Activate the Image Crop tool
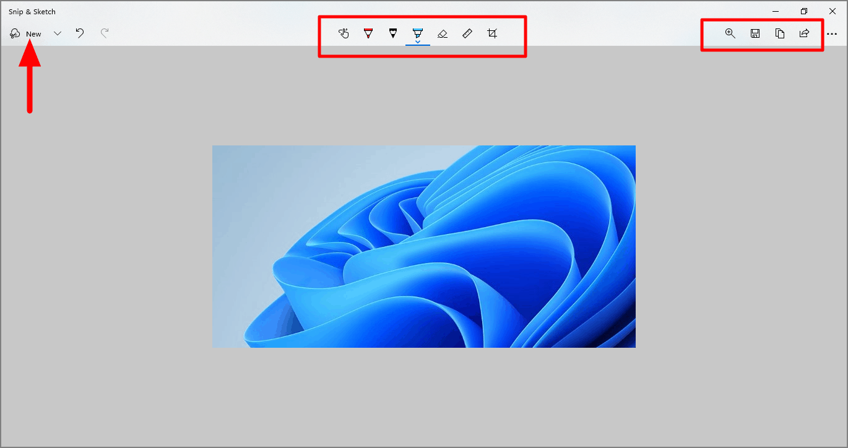This screenshot has height=448, width=848. coord(492,33)
